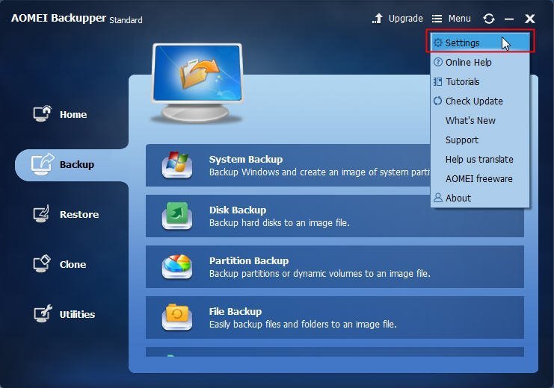
Task: Click the Backup sidebar icon
Action: point(43,164)
